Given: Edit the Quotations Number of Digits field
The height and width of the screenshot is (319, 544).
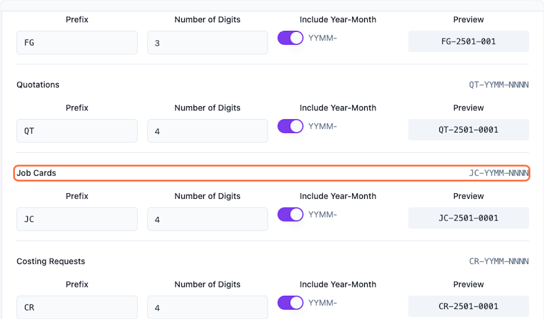Looking at the screenshot, I should pos(207,131).
